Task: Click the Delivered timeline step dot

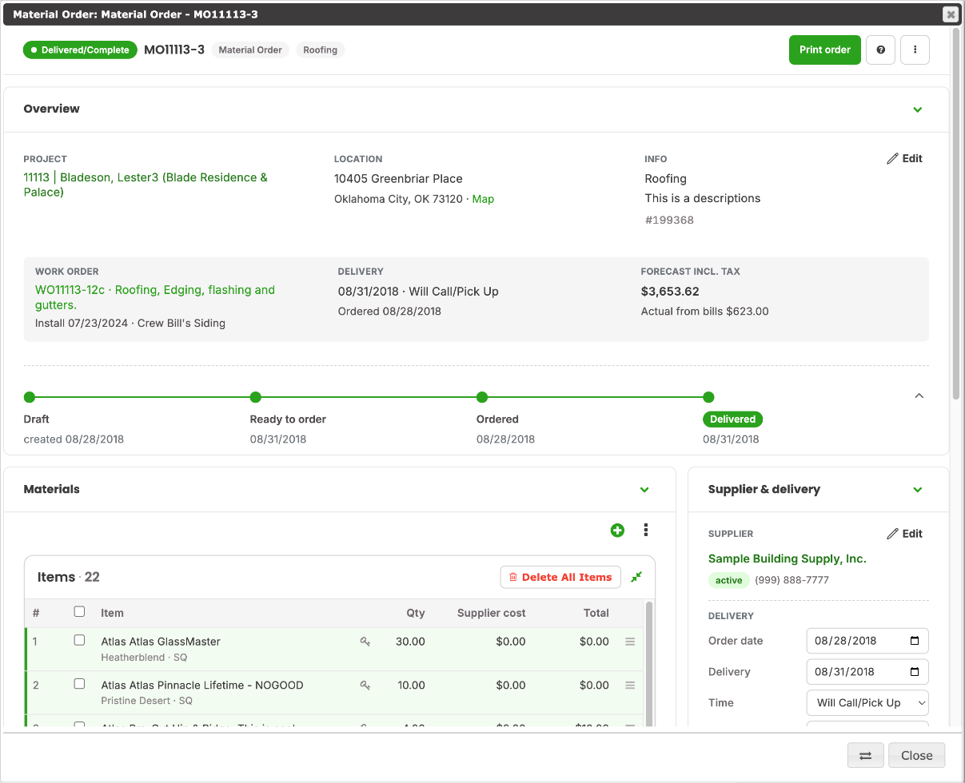Action: (x=708, y=397)
